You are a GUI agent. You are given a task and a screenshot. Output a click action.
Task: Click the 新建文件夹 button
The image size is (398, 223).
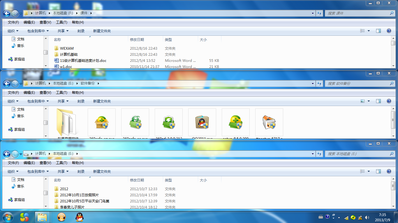click(101, 31)
